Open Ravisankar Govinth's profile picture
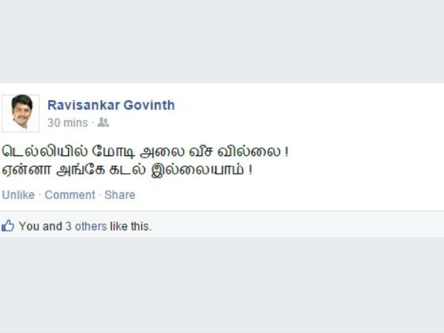The width and height of the screenshot is (444, 333). click(21, 113)
